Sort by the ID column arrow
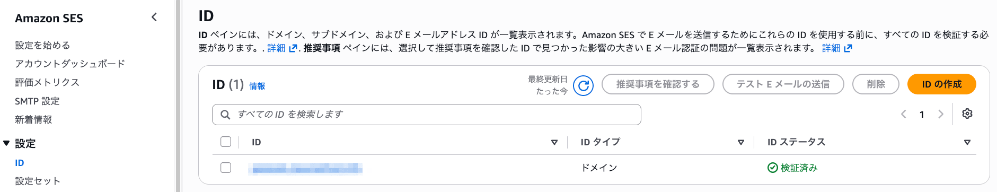The width and height of the screenshot is (997, 192). tap(554, 142)
